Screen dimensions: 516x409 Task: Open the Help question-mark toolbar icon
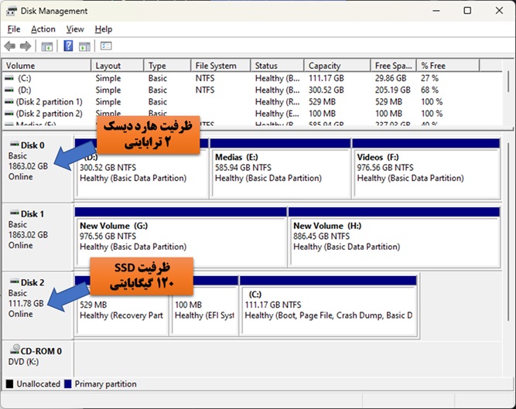click(x=68, y=46)
